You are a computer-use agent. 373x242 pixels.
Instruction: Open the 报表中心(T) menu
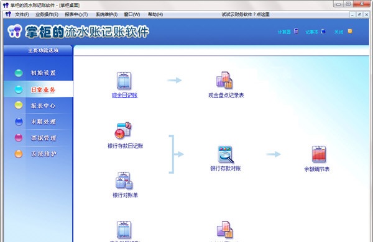(x=76, y=14)
